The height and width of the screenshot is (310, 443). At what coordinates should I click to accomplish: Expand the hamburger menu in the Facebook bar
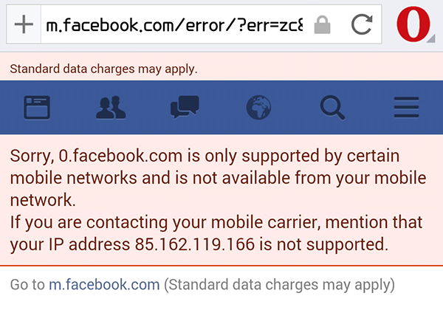coord(406,107)
